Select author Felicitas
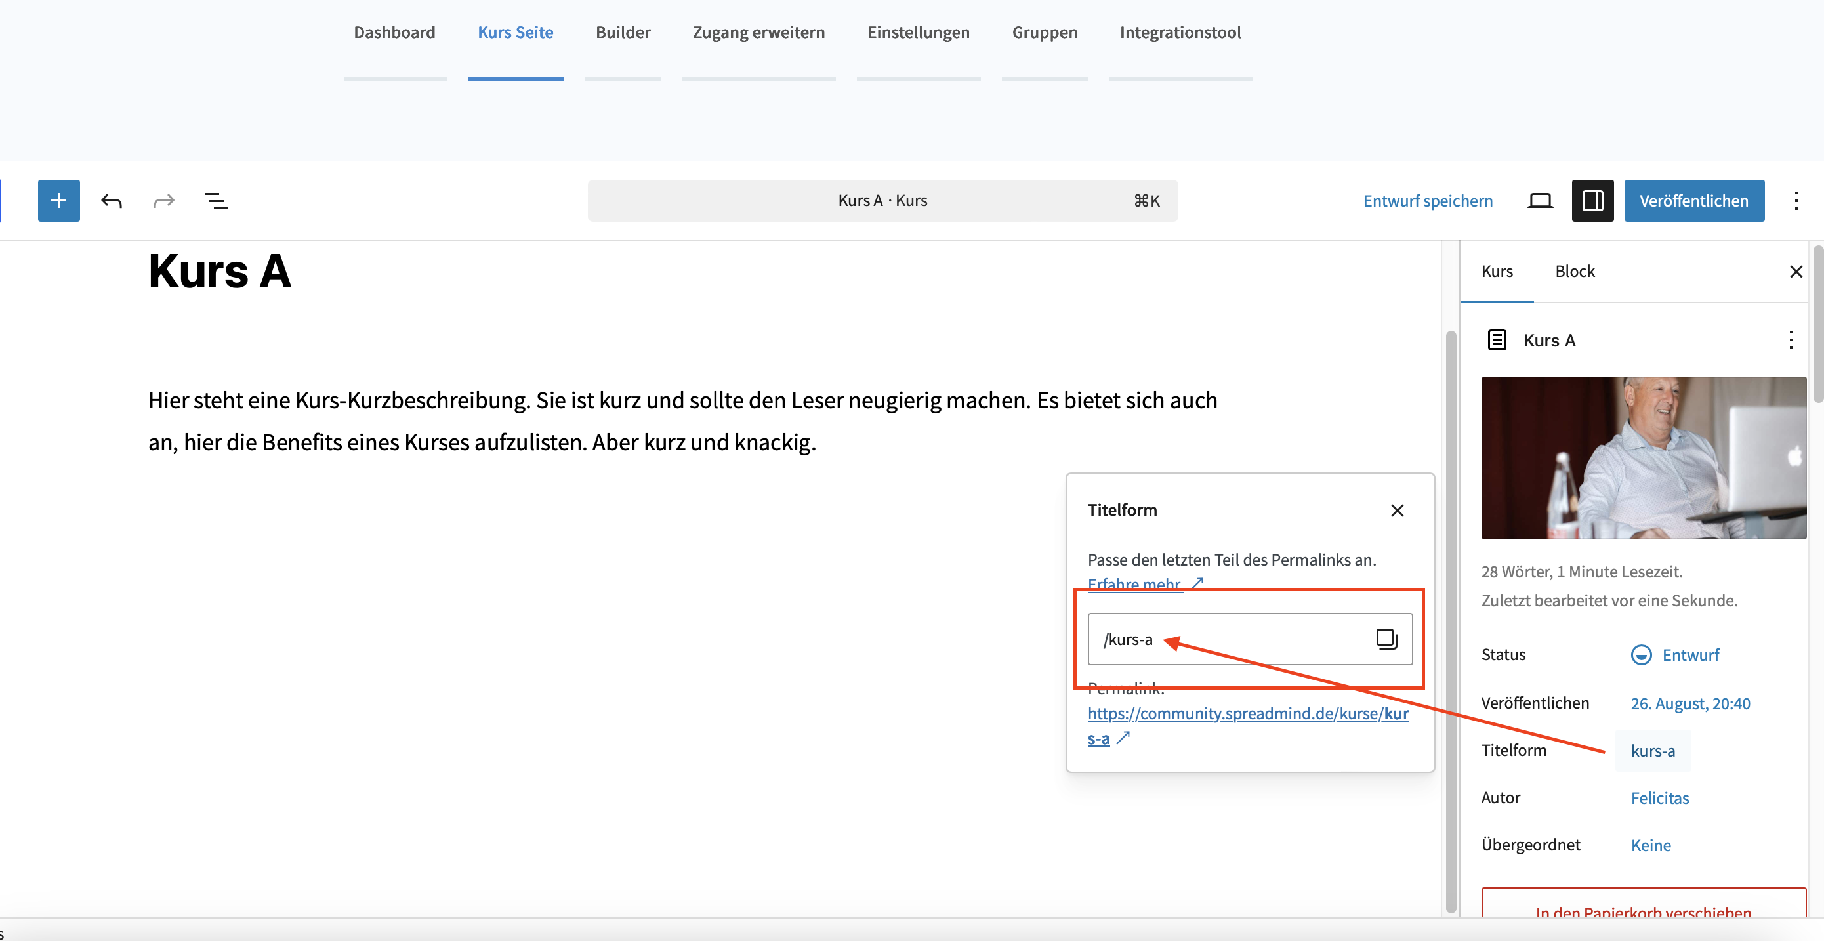1824x941 pixels. (1659, 798)
